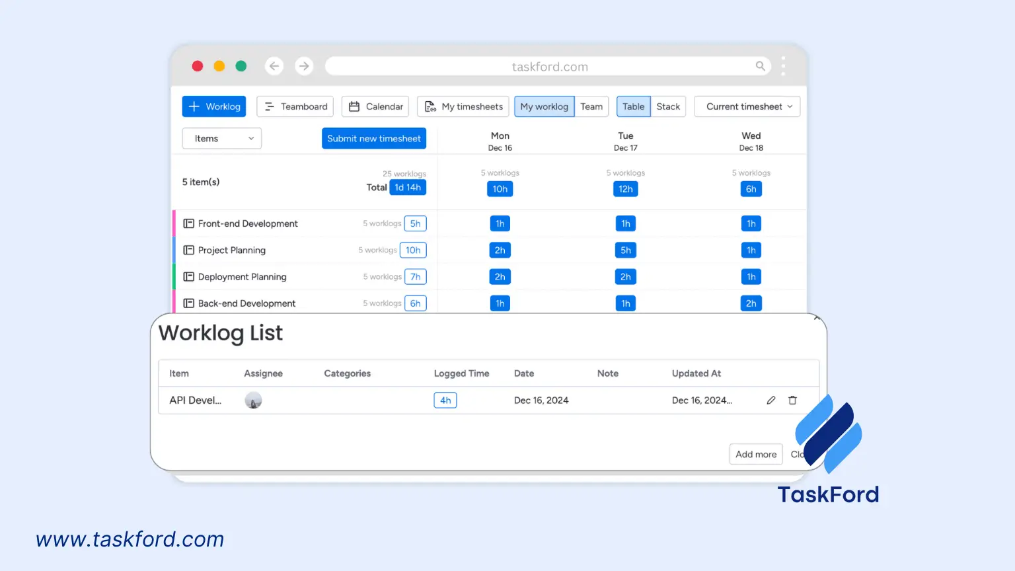The width and height of the screenshot is (1015, 571).
Task: Click Project Planning 10h total badge
Action: pos(413,250)
